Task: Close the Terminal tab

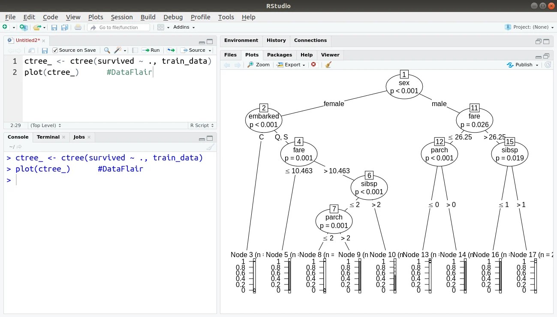Action: click(x=63, y=137)
